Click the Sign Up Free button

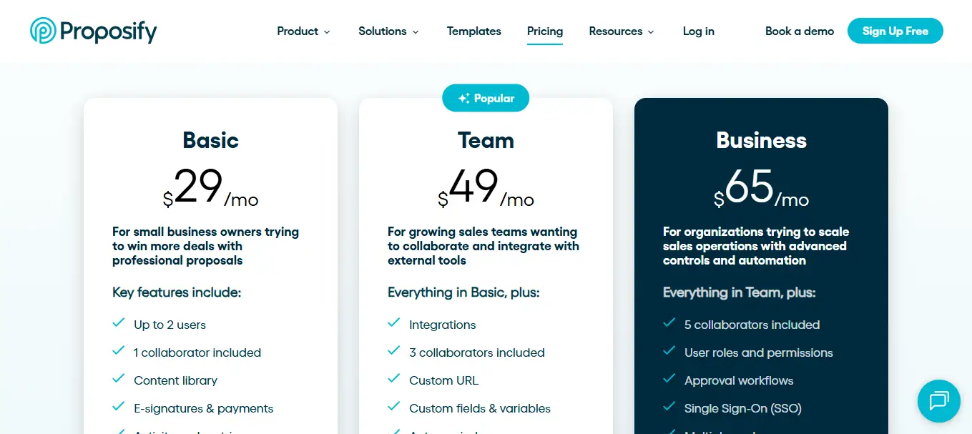click(895, 31)
